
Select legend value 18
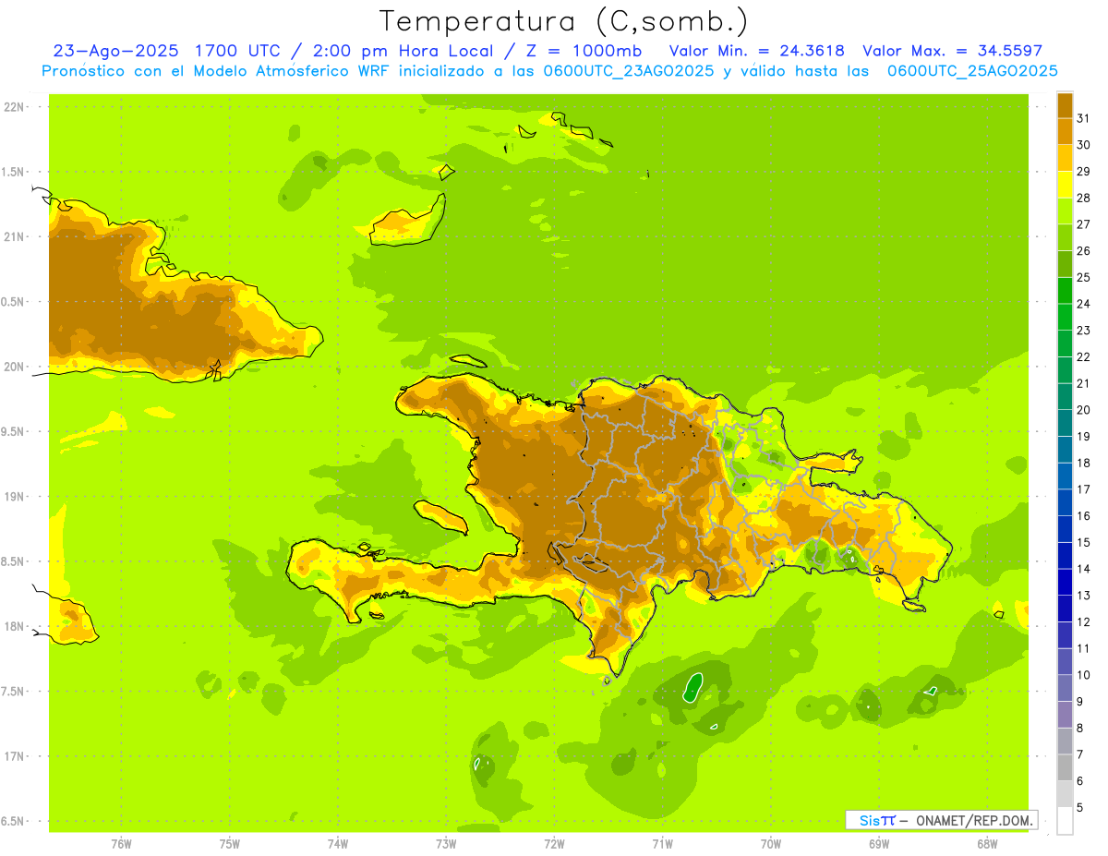(1083, 463)
